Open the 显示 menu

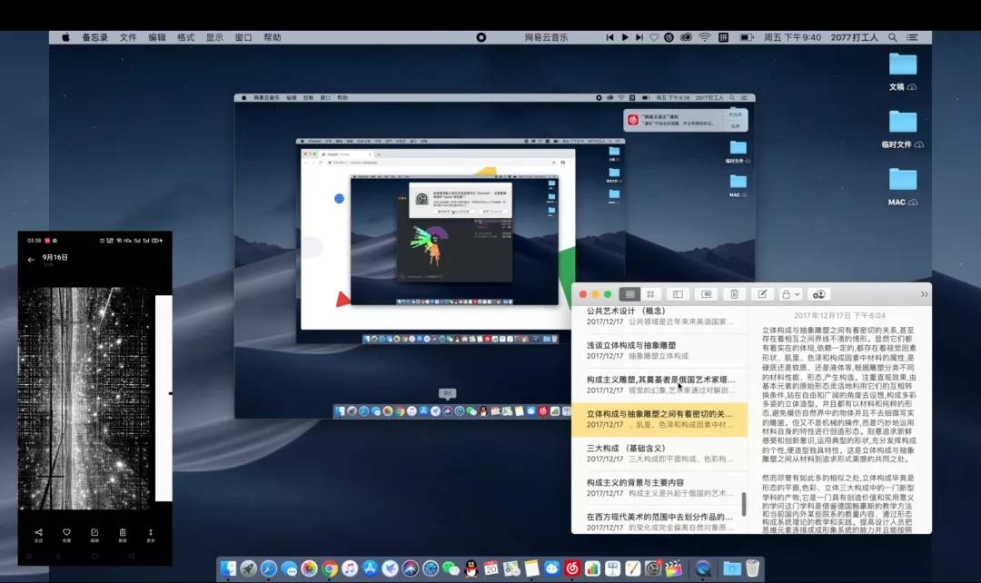(214, 37)
